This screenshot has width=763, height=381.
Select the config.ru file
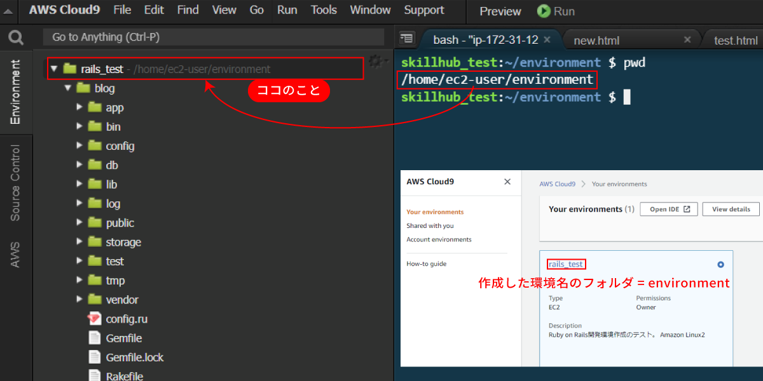coord(127,319)
